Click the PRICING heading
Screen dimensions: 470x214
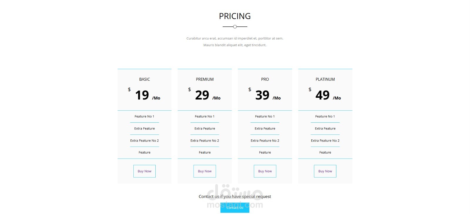[x=235, y=16]
